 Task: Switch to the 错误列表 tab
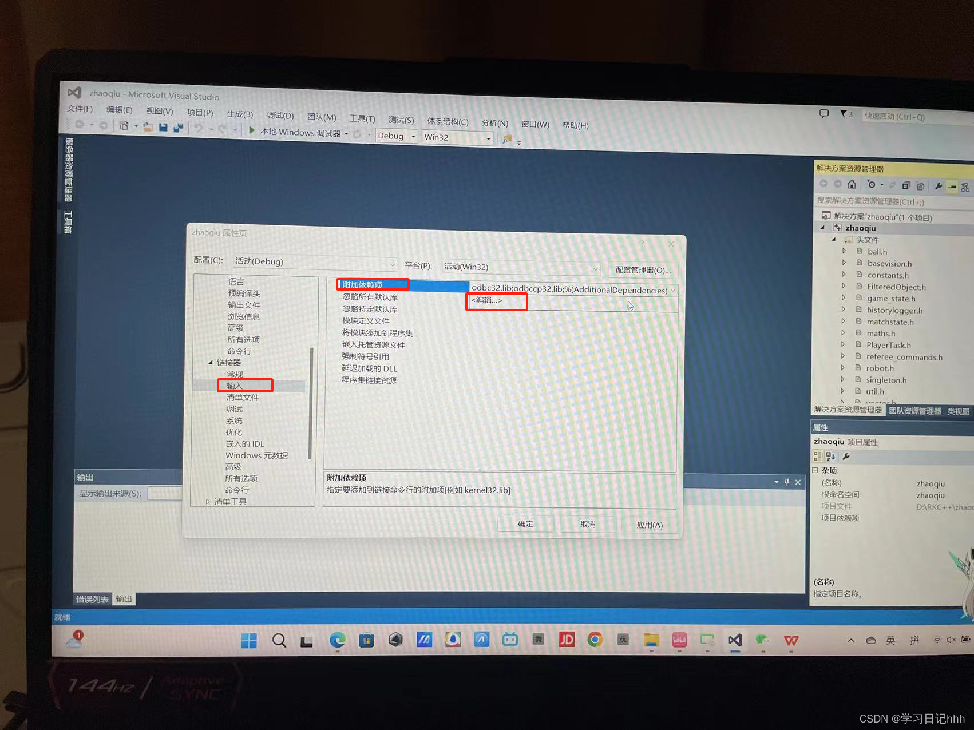[92, 599]
